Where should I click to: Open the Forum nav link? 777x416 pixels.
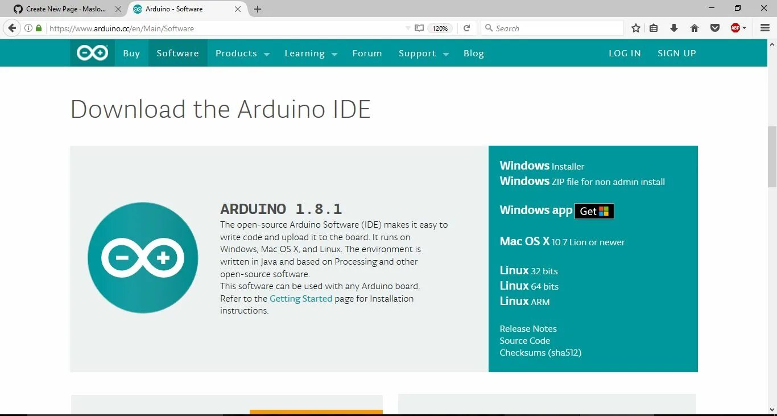[367, 53]
